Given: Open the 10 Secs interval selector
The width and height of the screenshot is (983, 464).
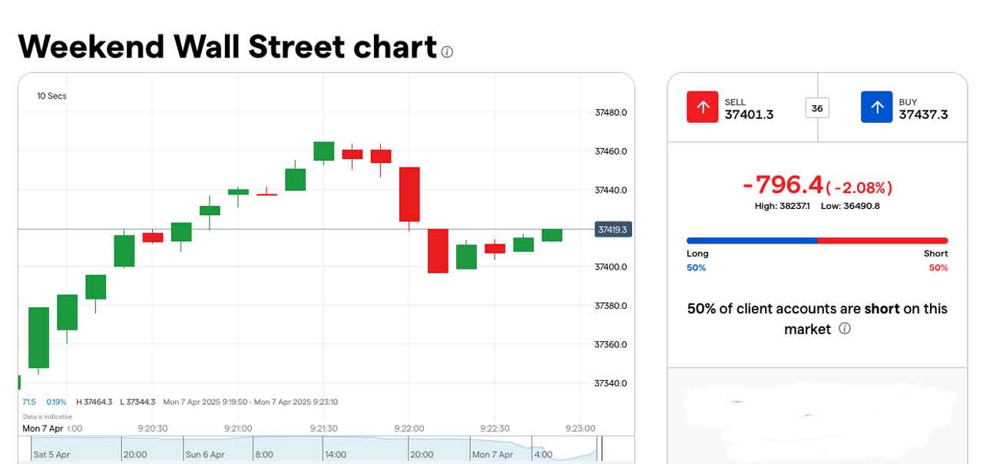Looking at the screenshot, I should 51,96.
